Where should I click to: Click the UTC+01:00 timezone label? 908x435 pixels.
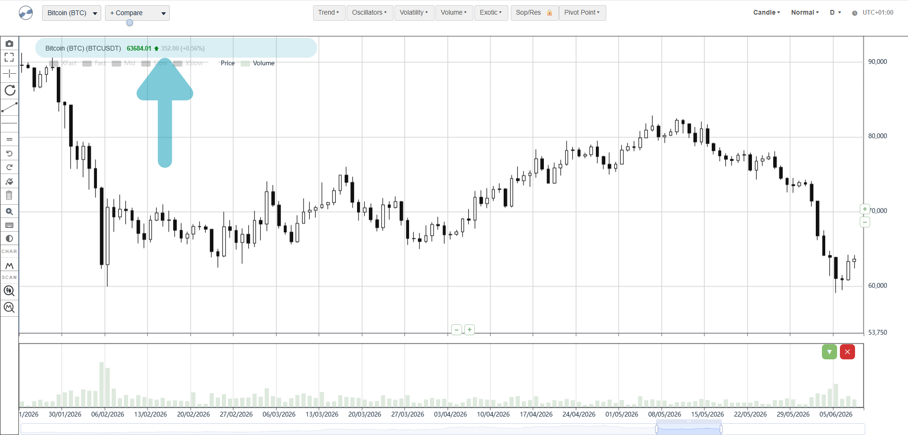pyautogui.click(x=878, y=13)
